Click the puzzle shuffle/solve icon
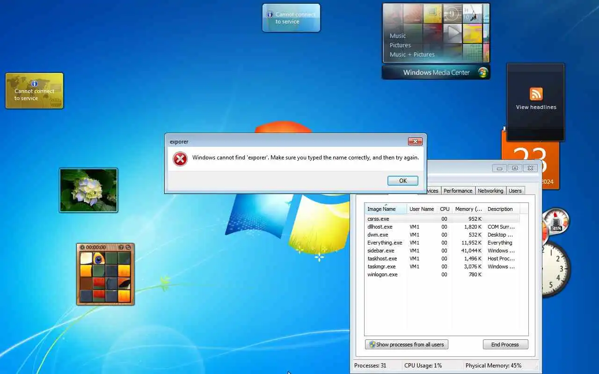The image size is (599, 374). click(128, 247)
